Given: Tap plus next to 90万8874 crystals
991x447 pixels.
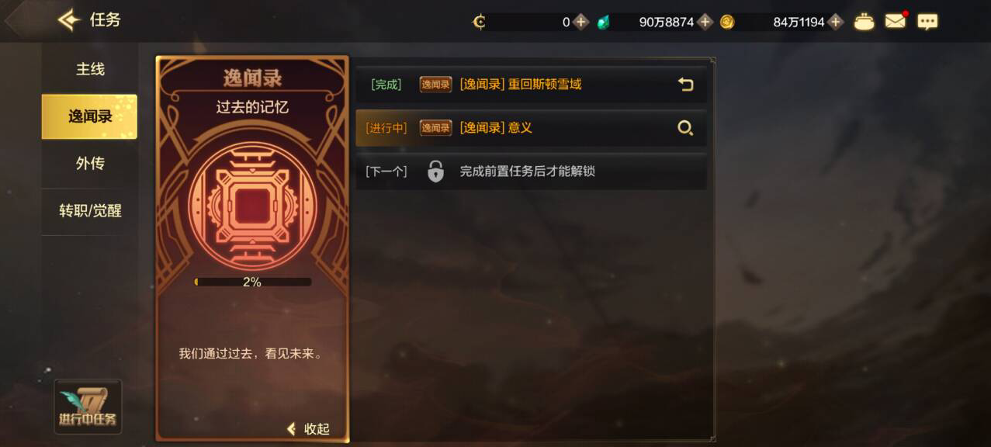Looking at the screenshot, I should tap(705, 22).
